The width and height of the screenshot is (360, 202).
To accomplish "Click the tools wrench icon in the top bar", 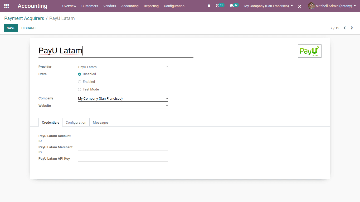I will click(x=300, y=6).
